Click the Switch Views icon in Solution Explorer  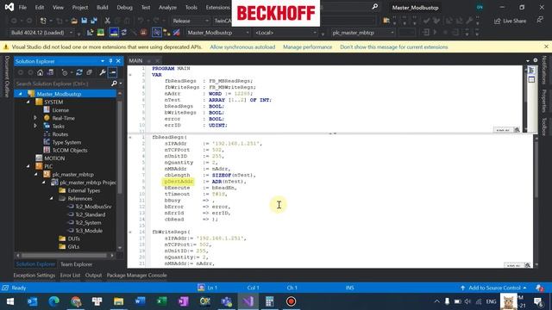pos(50,72)
